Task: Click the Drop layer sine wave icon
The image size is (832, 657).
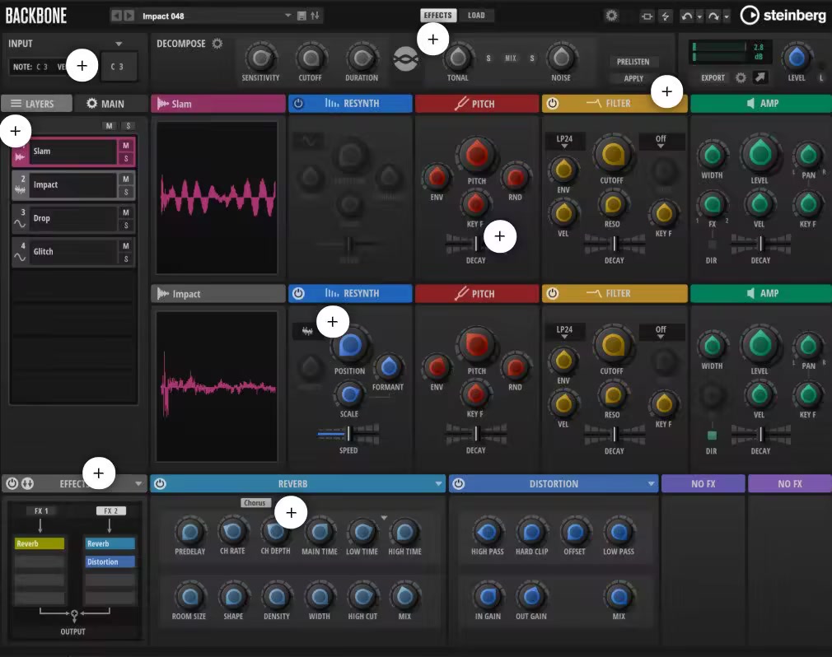Action: tap(20, 223)
